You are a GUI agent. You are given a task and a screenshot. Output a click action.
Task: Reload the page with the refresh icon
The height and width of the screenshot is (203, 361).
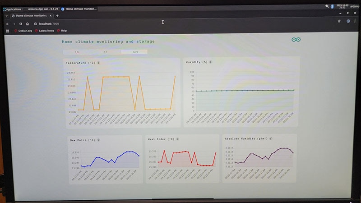(21, 23)
